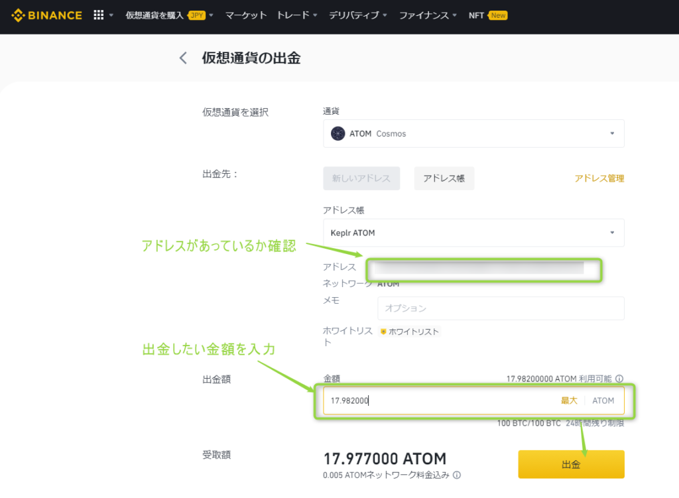Go back using the left chevron arrow
The width and height of the screenshot is (679, 498).
click(x=183, y=58)
